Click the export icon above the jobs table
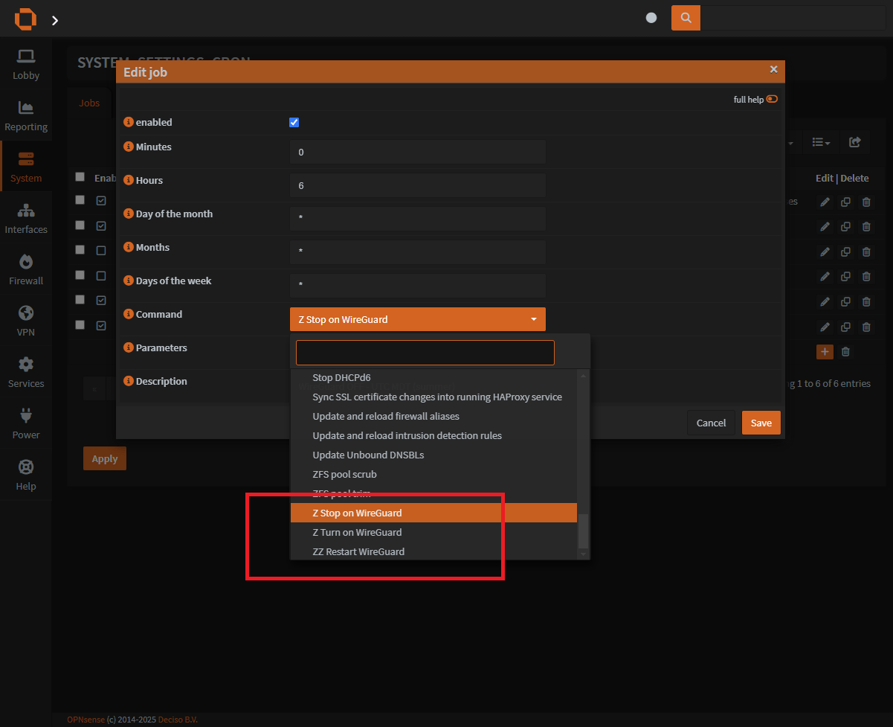Viewport: 893px width, 727px height. [855, 141]
